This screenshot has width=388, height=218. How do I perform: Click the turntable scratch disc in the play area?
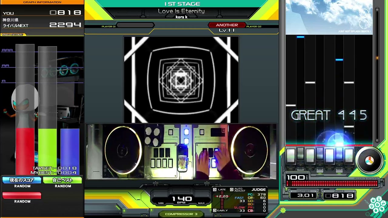point(369,161)
